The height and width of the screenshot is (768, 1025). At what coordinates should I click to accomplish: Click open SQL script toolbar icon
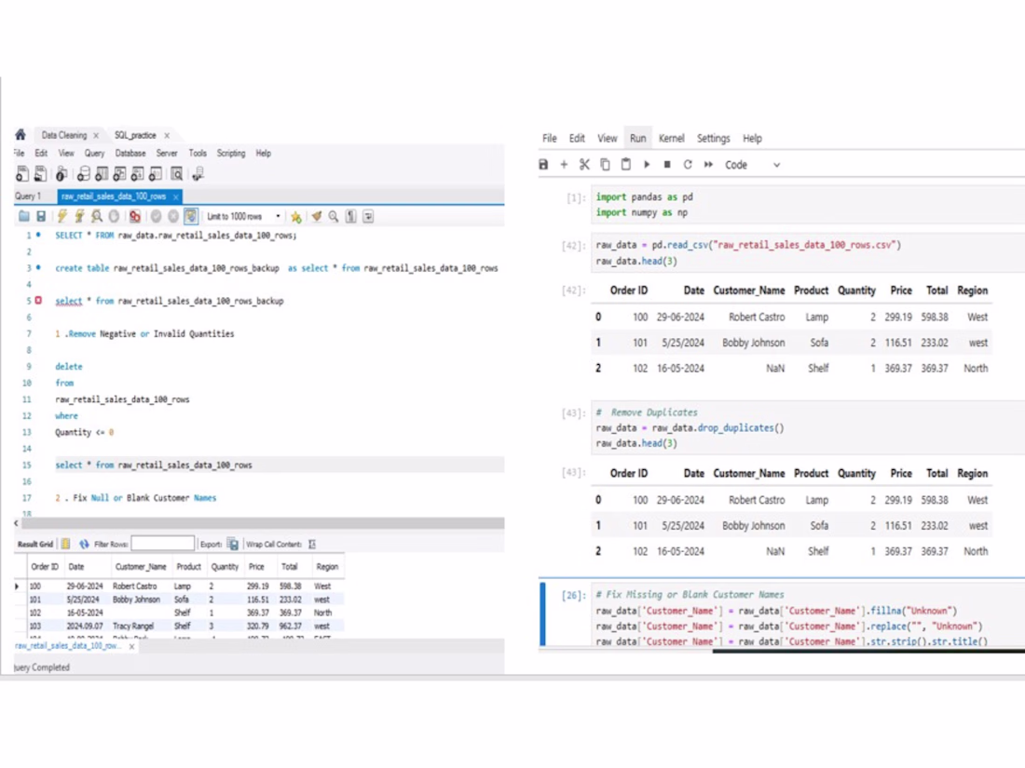[x=40, y=174]
